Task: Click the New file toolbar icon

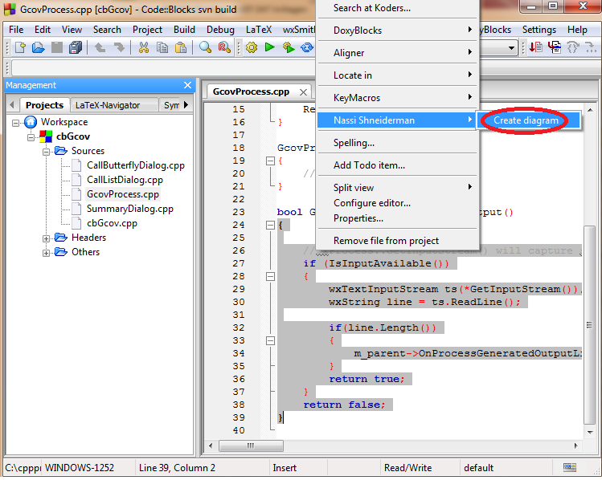Action: tap(19, 48)
